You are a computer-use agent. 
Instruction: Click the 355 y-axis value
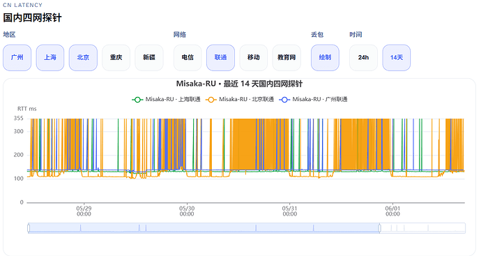tap(18, 119)
